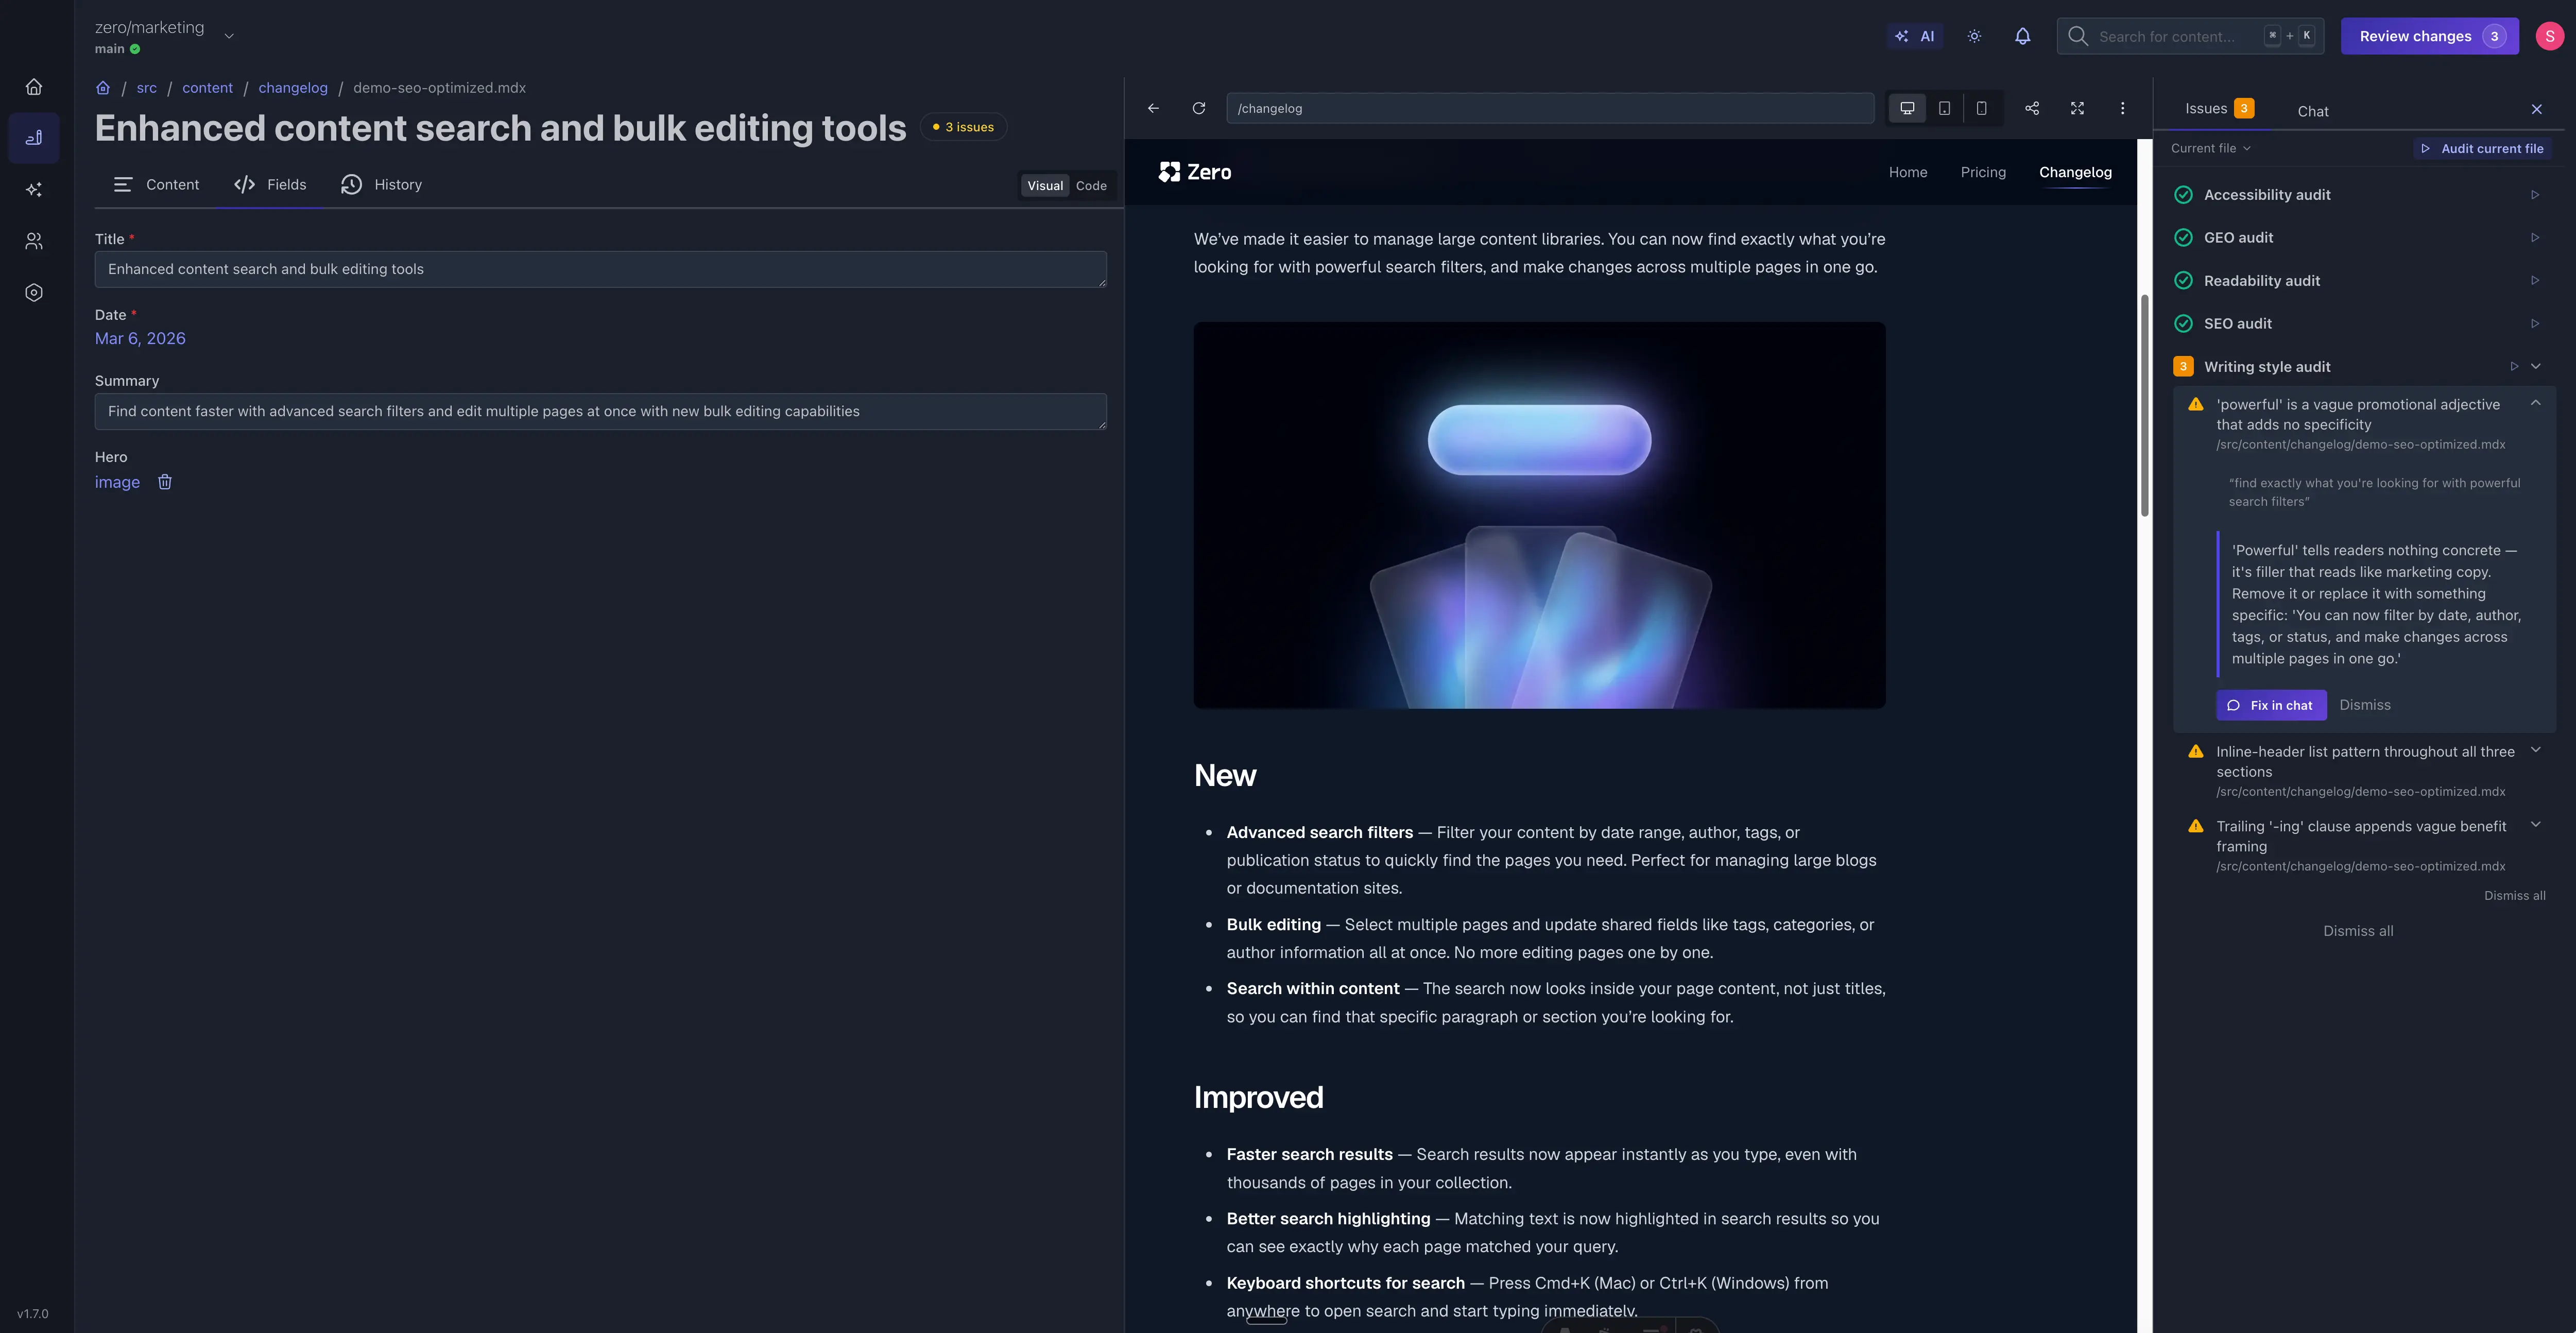The height and width of the screenshot is (1333, 2576).
Task: Click the AI button in top bar
Action: (1915, 36)
